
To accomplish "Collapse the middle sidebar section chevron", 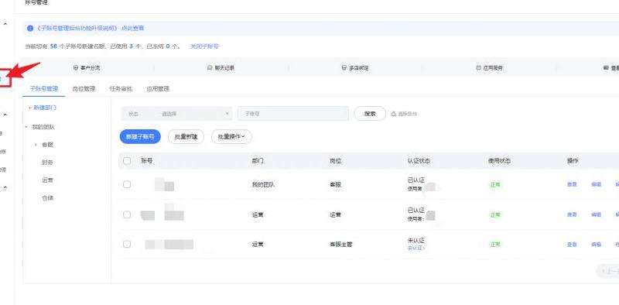I will click(5, 115).
